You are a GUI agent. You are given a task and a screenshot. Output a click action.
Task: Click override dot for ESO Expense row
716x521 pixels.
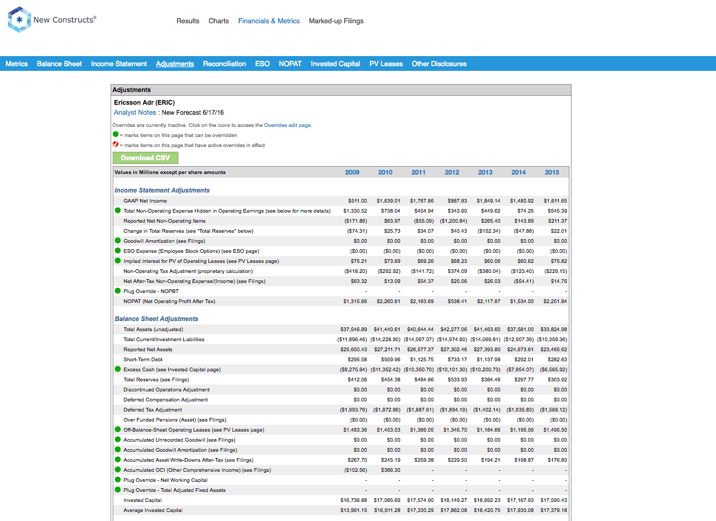click(118, 251)
